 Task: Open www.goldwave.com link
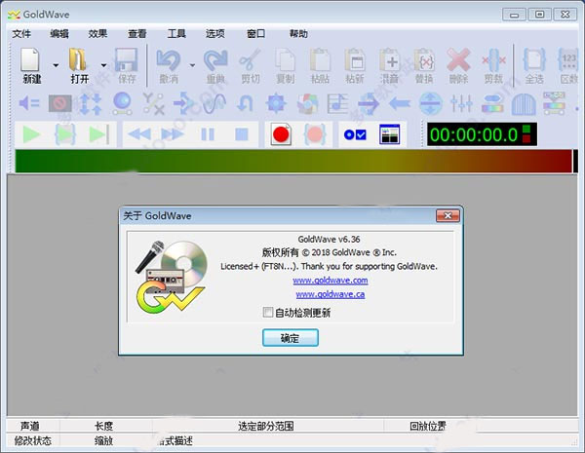(x=331, y=281)
